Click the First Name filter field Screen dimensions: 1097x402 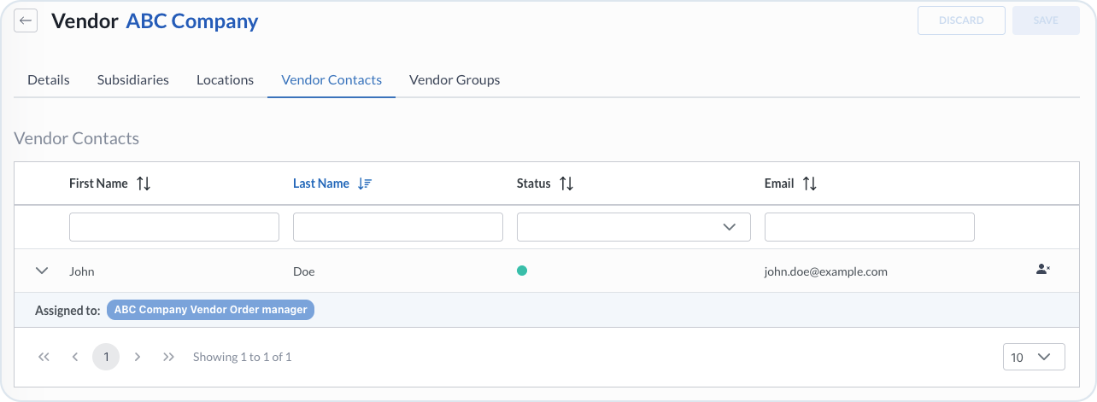[x=174, y=227]
